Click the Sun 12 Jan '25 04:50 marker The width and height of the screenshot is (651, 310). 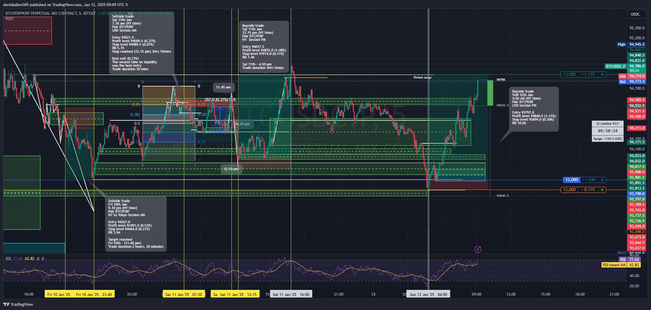[428, 294]
